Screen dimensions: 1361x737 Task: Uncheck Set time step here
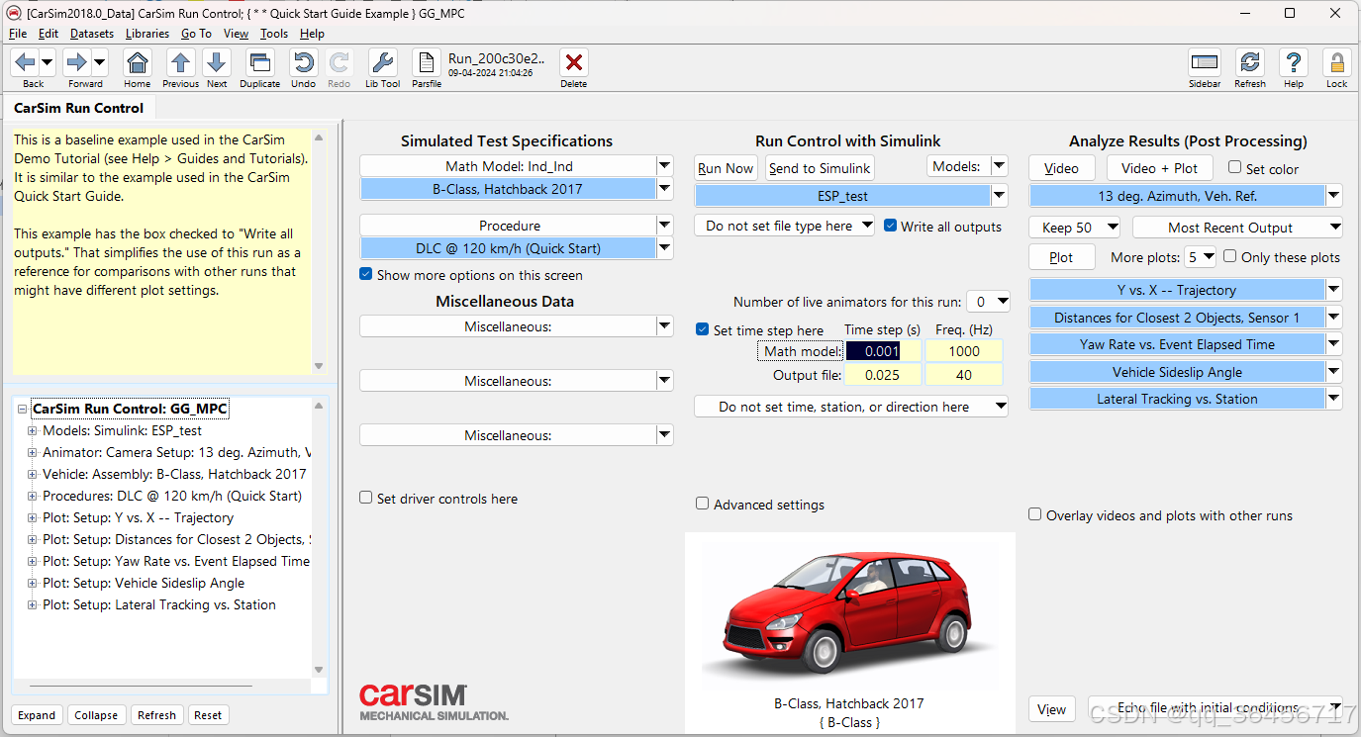[703, 329]
